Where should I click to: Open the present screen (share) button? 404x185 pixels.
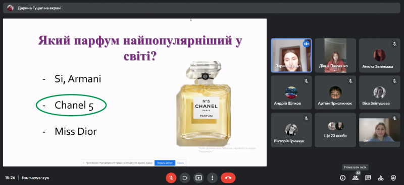198,178
